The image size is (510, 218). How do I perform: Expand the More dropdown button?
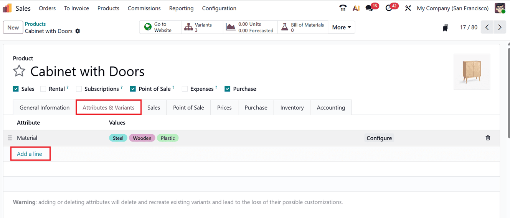coord(341,27)
